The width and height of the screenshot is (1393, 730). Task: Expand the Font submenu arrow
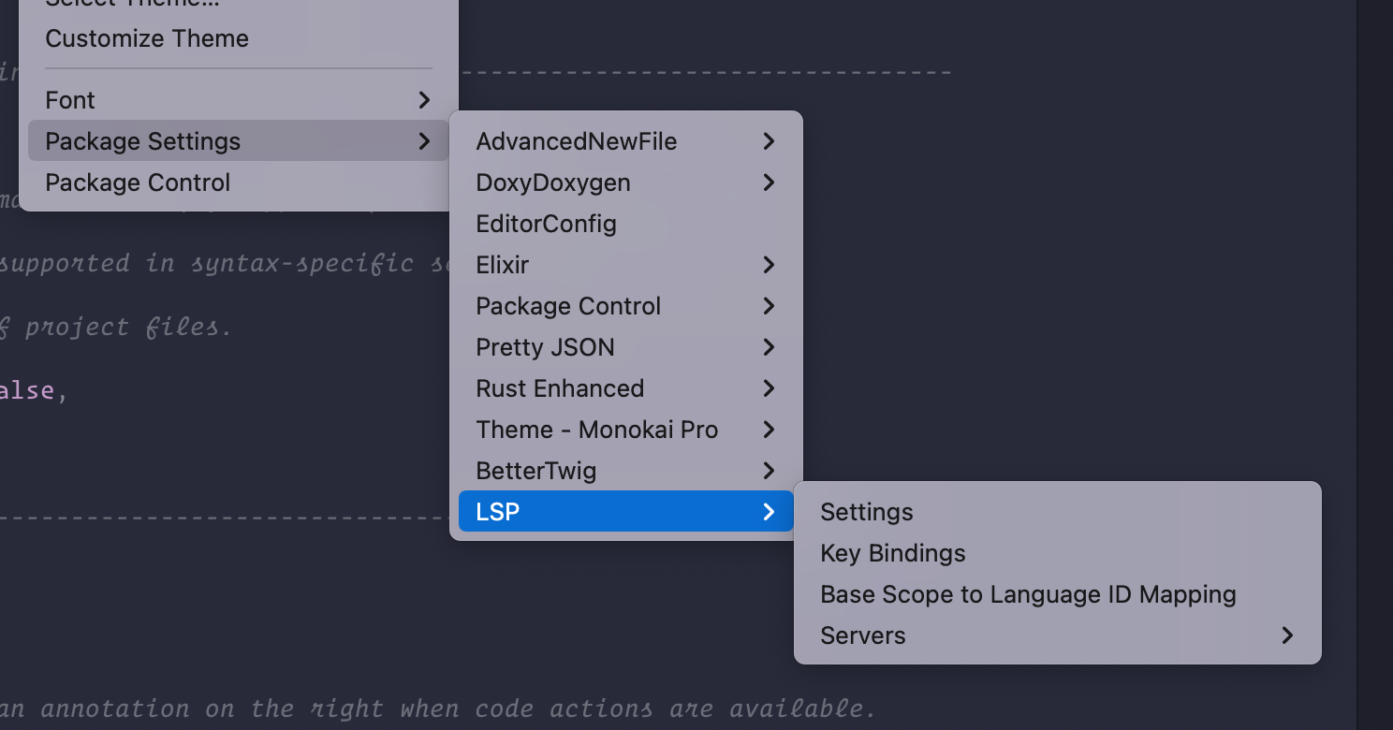424,100
